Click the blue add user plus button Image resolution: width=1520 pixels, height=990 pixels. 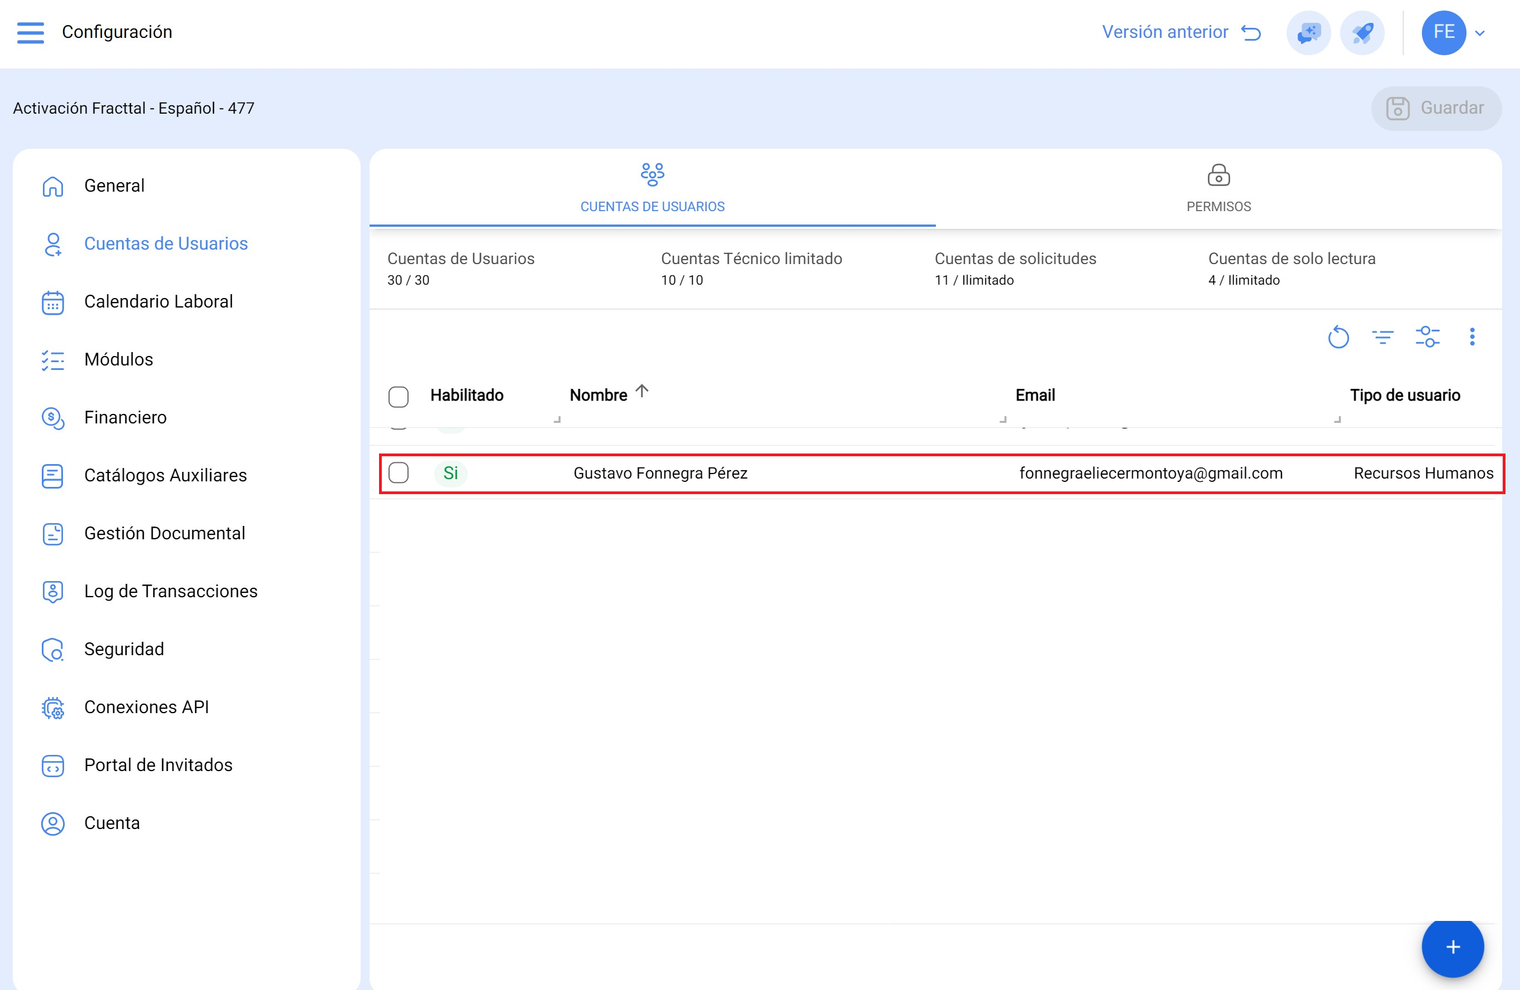coord(1453,947)
